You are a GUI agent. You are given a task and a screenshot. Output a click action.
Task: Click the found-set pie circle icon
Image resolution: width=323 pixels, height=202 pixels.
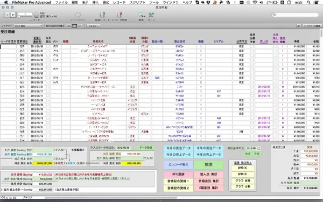(36, 15)
